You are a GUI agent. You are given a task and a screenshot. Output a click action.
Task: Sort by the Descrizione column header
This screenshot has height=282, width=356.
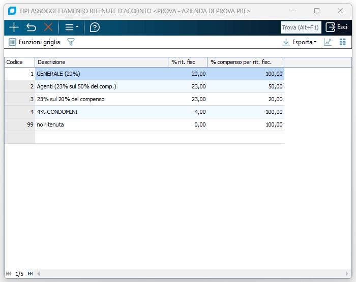click(101, 62)
